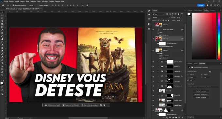The image size is (222, 119).
Task: Collapse the effects of the text layer
Action: tap(183, 30)
